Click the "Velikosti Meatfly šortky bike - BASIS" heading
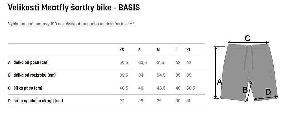289x120 pixels. tap(74, 8)
